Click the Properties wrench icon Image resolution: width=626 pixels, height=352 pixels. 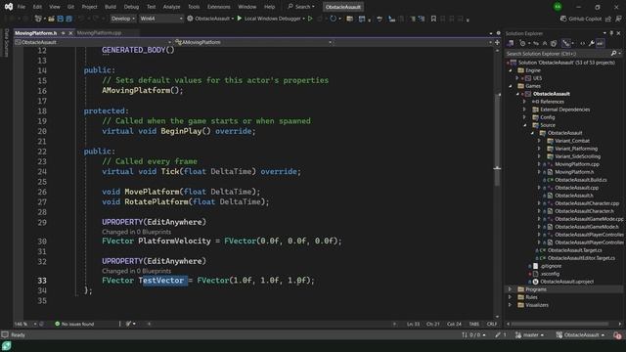click(591, 43)
